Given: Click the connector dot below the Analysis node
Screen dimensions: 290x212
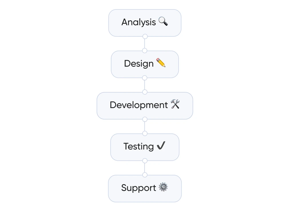Looking at the screenshot, I should [145, 36].
